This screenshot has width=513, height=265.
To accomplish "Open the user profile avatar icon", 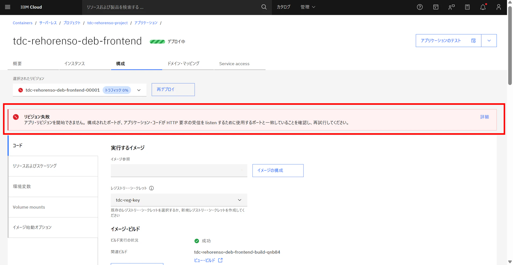I will click(x=499, y=7).
